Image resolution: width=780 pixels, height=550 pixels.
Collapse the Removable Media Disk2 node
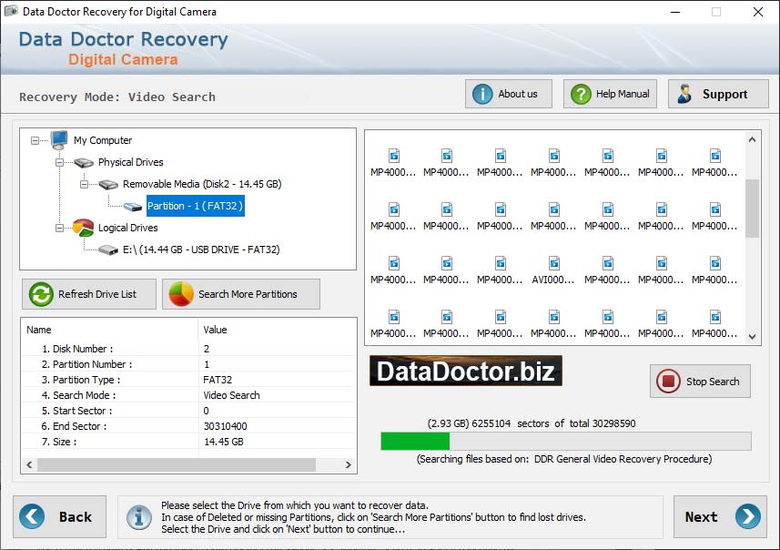point(84,184)
